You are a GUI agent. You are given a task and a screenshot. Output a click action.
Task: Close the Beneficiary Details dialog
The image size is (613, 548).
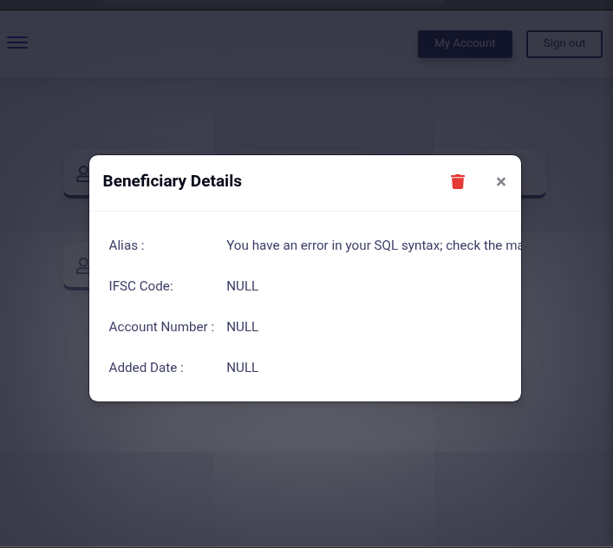(500, 182)
